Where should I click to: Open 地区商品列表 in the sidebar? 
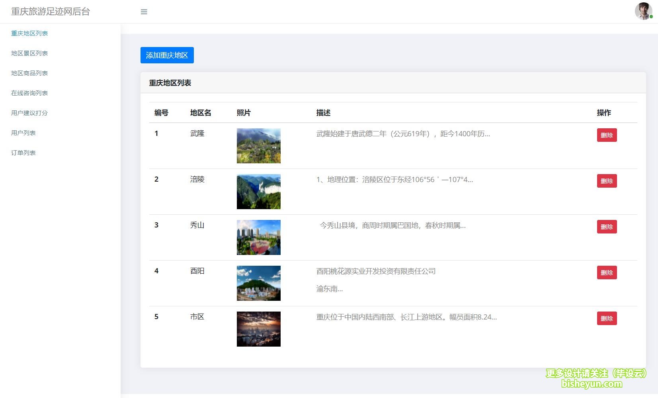(x=29, y=73)
